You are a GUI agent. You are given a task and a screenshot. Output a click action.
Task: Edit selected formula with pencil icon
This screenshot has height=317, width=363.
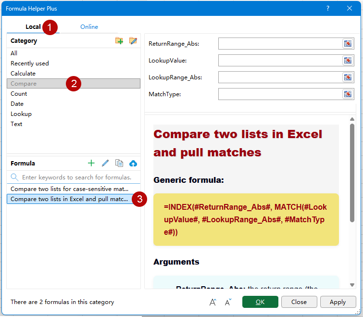(105, 163)
